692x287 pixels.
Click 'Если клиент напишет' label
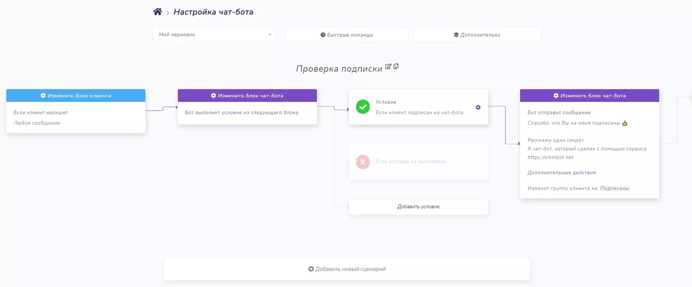click(41, 112)
